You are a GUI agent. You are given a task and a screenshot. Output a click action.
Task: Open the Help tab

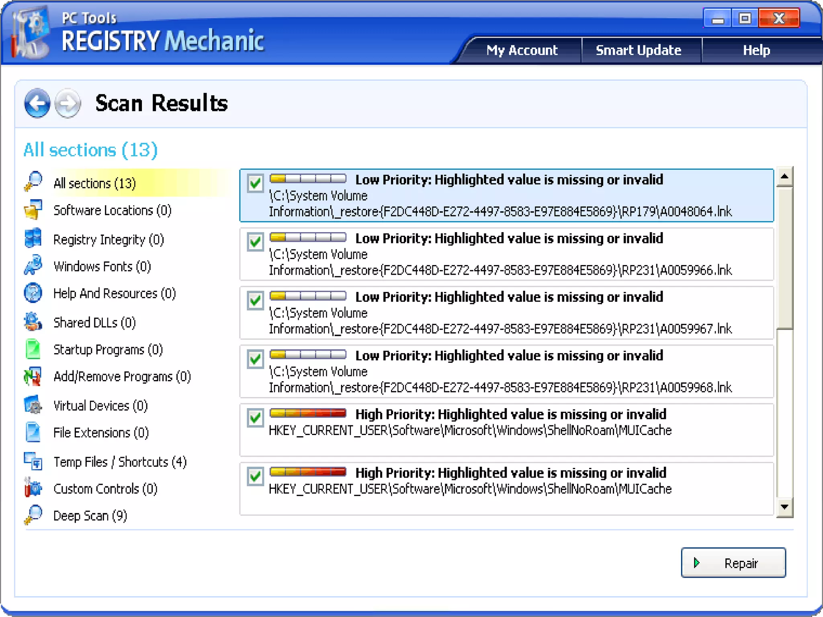click(756, 50)
